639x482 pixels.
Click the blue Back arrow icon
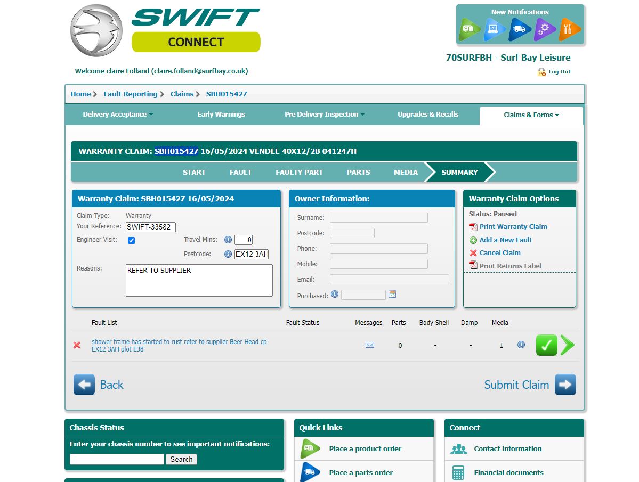click(84, 385)
